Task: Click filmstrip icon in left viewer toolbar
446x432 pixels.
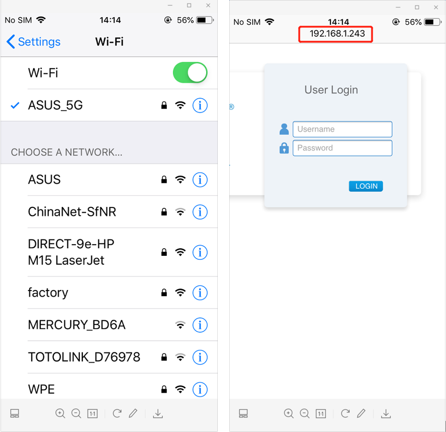Action: pos(15,413)
